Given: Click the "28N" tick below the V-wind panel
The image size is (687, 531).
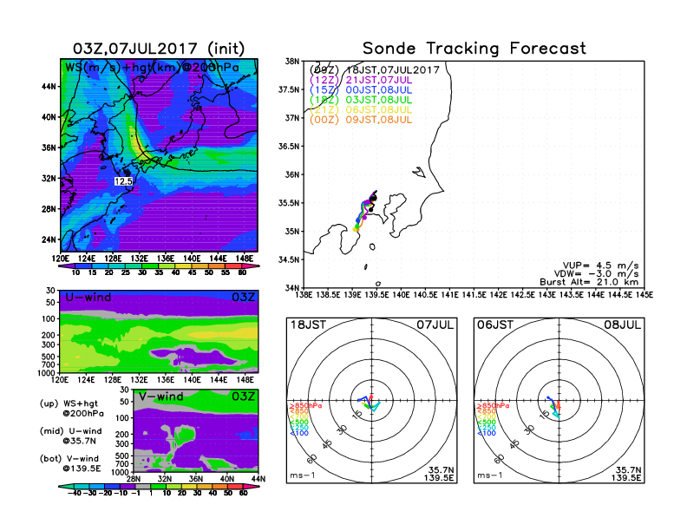Looking at the screenshot, I should [x=134, y=479].
